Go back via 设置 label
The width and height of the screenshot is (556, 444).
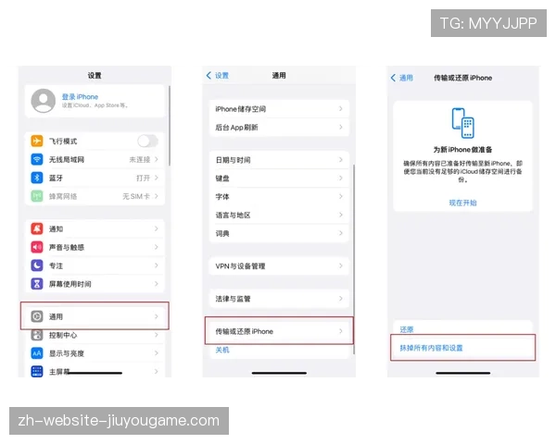(221, 76)
